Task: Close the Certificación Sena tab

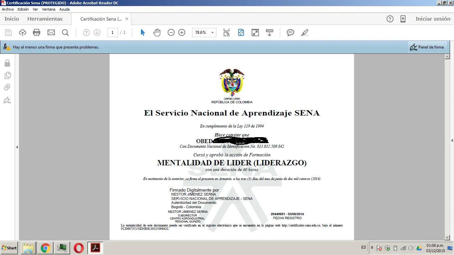Action: pos(127,19)
